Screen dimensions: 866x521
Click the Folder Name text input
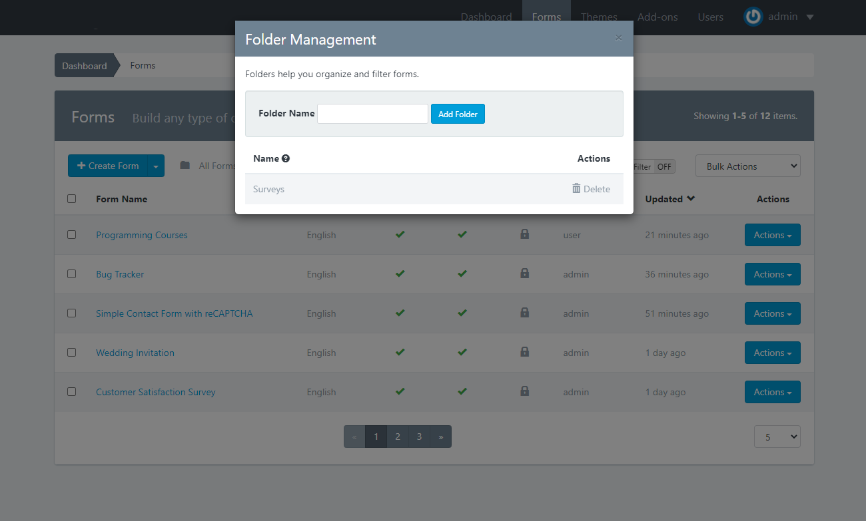coord(372,114)
